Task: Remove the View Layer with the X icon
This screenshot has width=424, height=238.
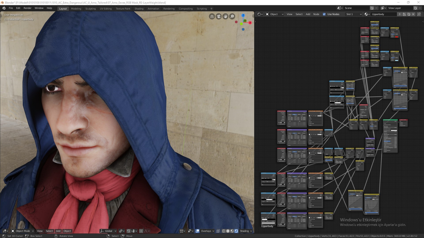Action: [420, 8]
